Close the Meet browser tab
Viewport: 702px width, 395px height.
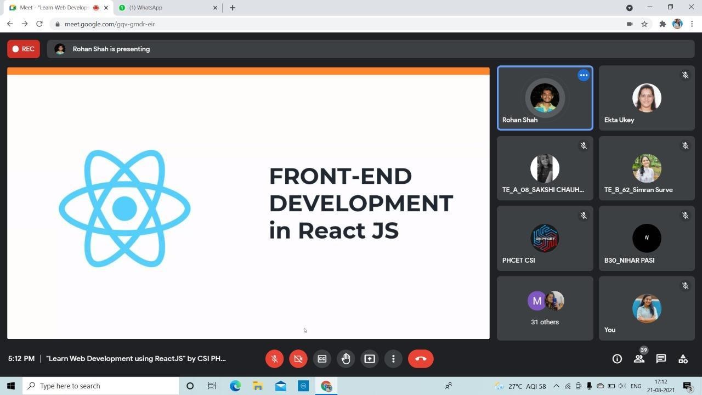106,8
